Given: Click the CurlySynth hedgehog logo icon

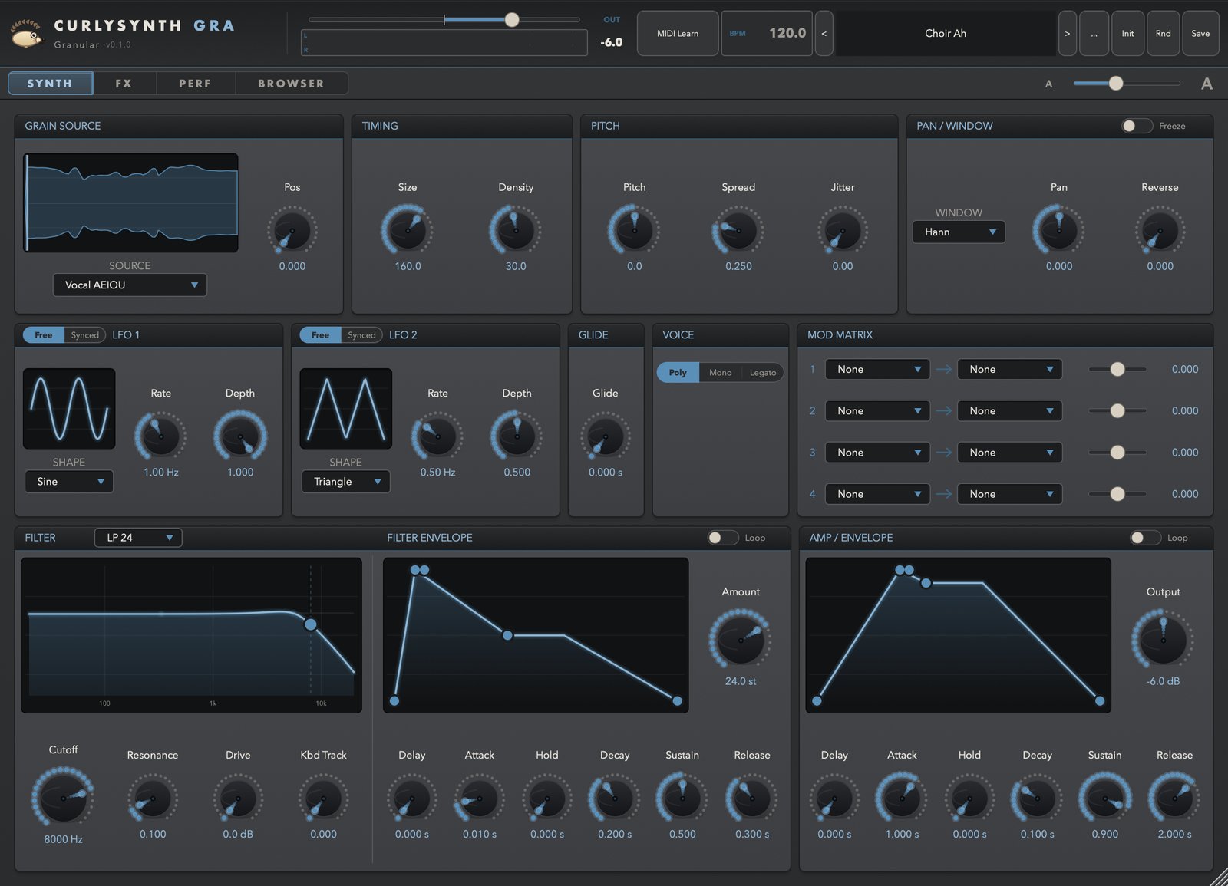Looking at the screenshot, I should [27, 35].
